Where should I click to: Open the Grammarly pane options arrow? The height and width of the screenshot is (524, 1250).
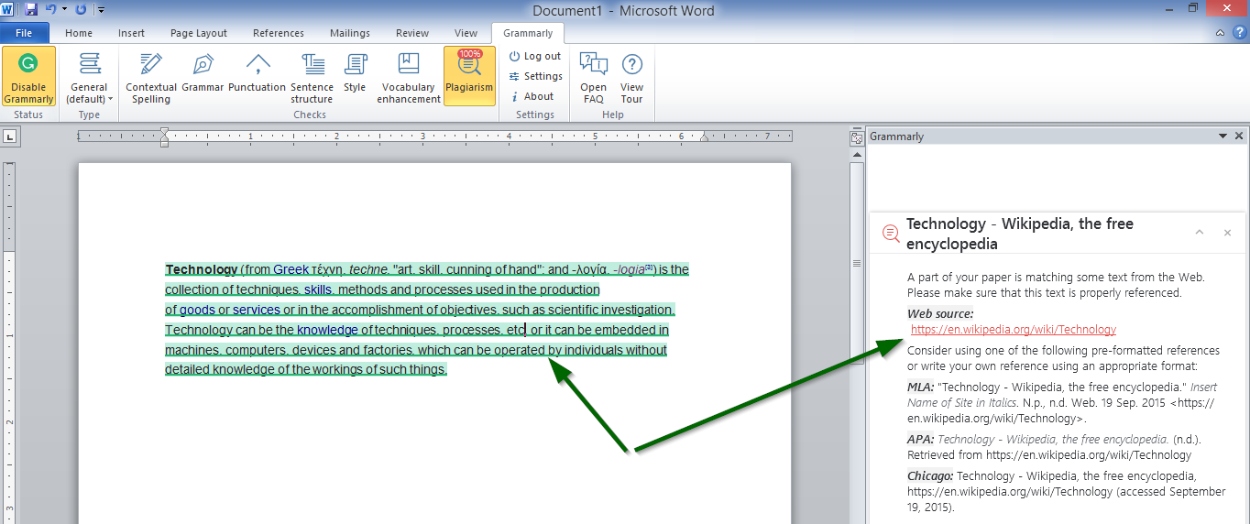click(x=1222, y=136)
